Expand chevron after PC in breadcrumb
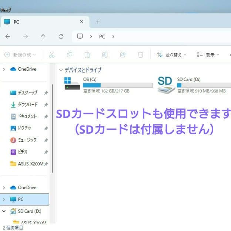The image size is (231, 231). click(x=113, y=37)
